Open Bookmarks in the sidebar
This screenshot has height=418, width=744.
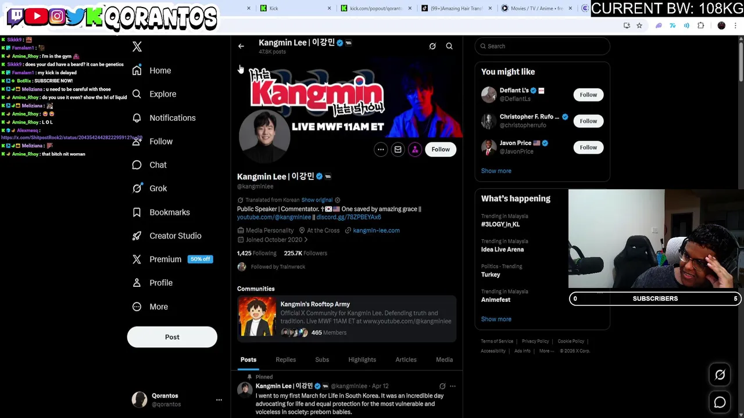(x=161, y=212)
